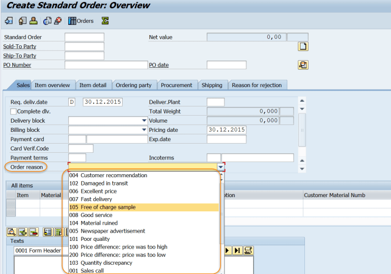Click the PO Number input field
Viewport: 391px width, 274px height.
point(105,65)
